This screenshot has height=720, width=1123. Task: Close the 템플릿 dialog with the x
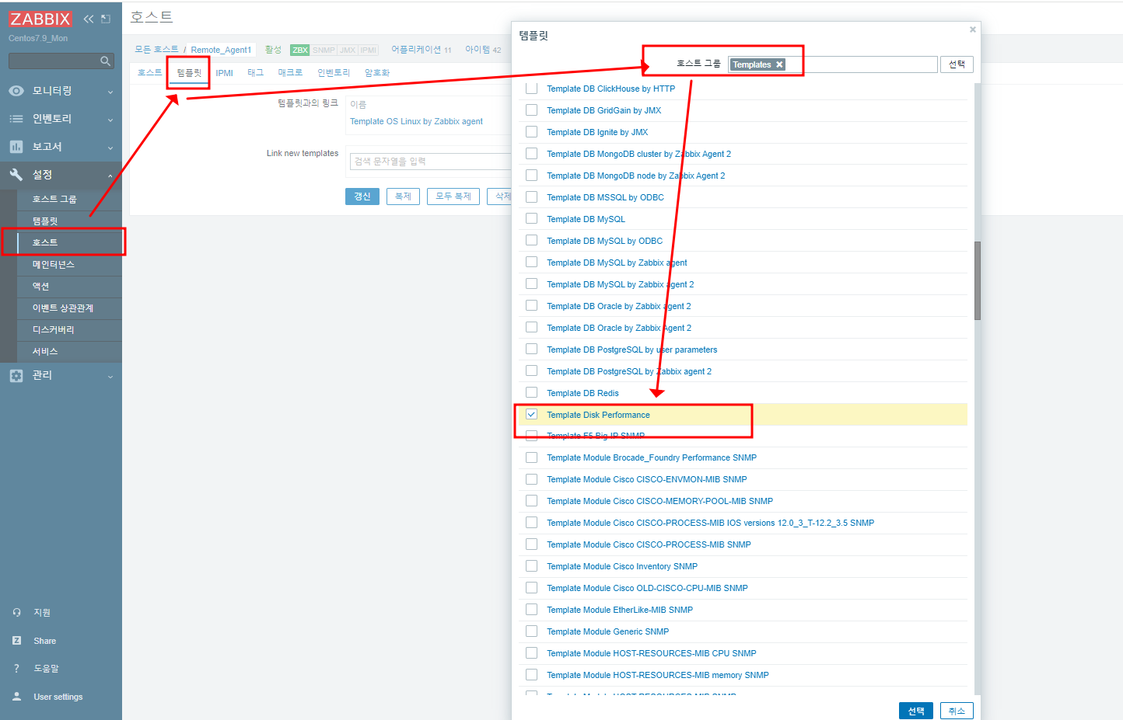point(972,30)
